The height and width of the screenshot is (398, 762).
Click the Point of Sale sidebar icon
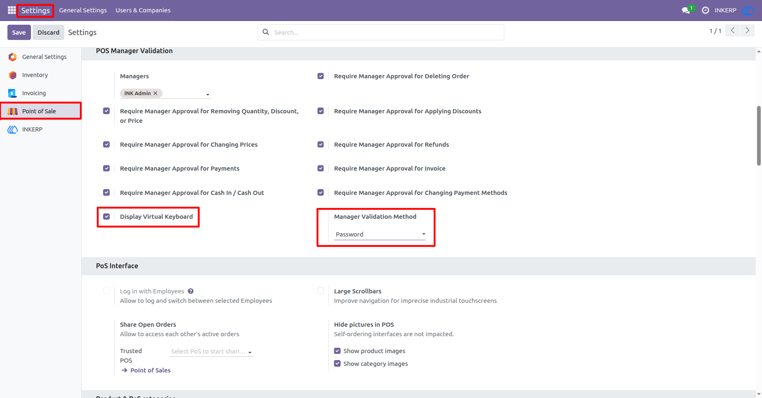(x=12, y=111)
